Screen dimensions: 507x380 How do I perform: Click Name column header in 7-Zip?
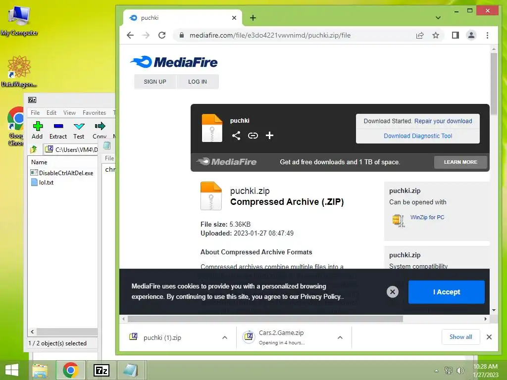pos(39,162)
